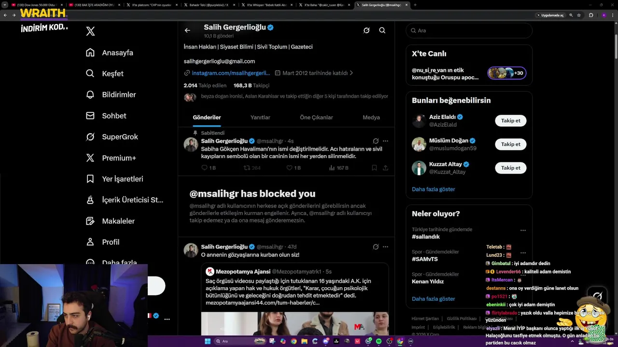Open more options on 47d post
This screenshot has width=618, height=347.
tap(385, 247)
